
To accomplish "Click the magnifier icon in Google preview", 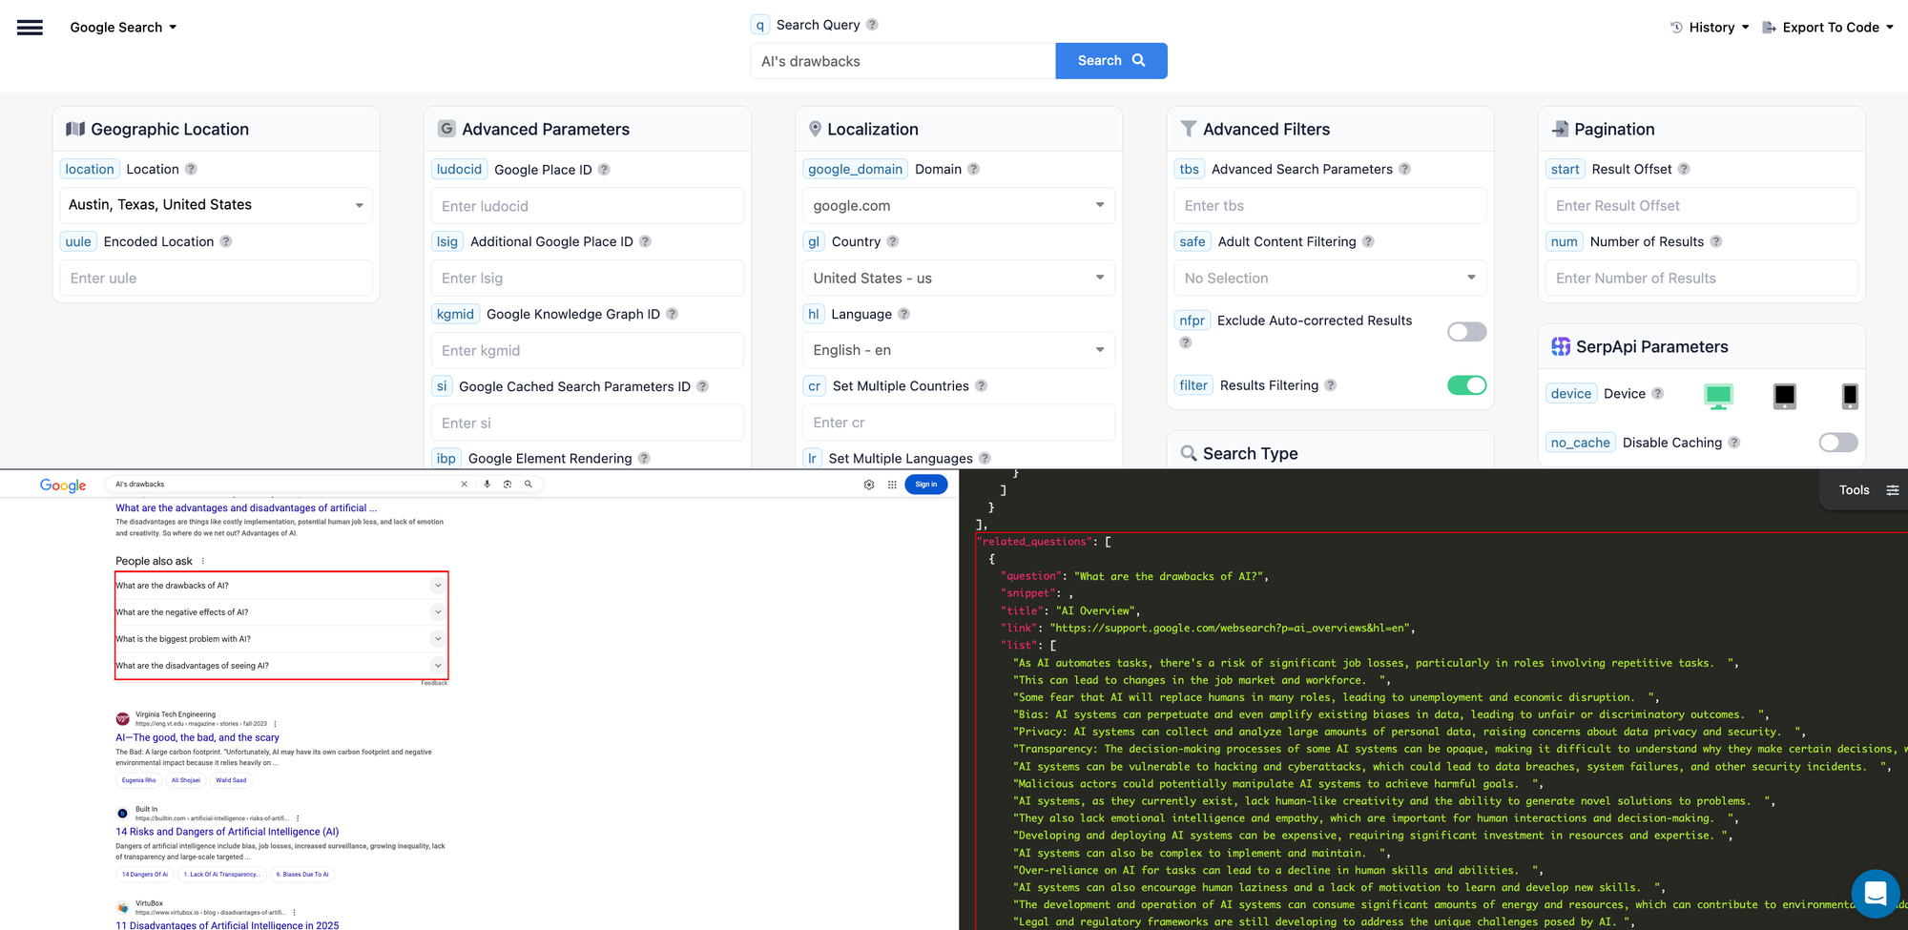I will [528, 485].
